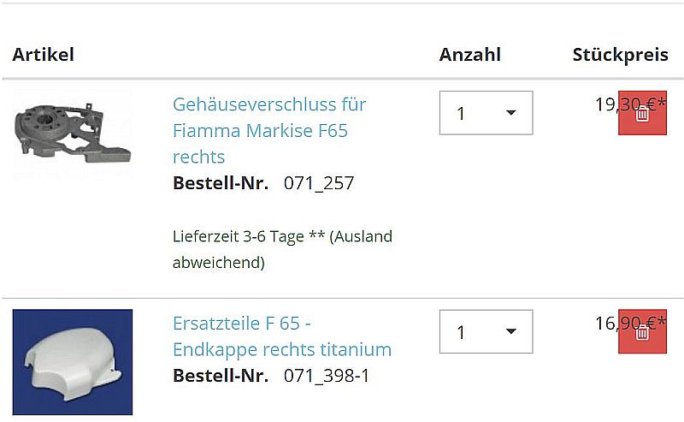Click the Lieferzeit 3-6 Tage delivery text
Screen dimensions: 684x422
click(239, 237)
